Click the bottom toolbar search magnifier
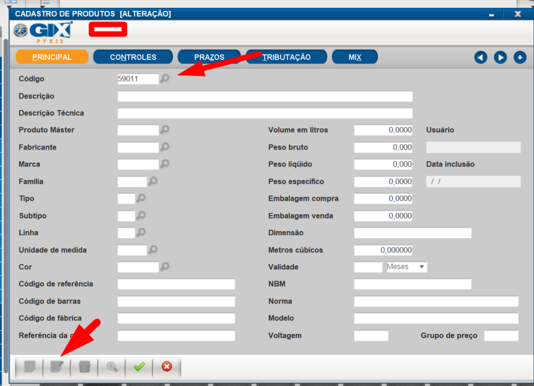This screenshot has width=534, height=386. click(112, 367)
